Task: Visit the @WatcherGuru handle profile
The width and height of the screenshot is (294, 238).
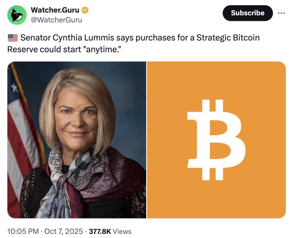Action: 56,20
